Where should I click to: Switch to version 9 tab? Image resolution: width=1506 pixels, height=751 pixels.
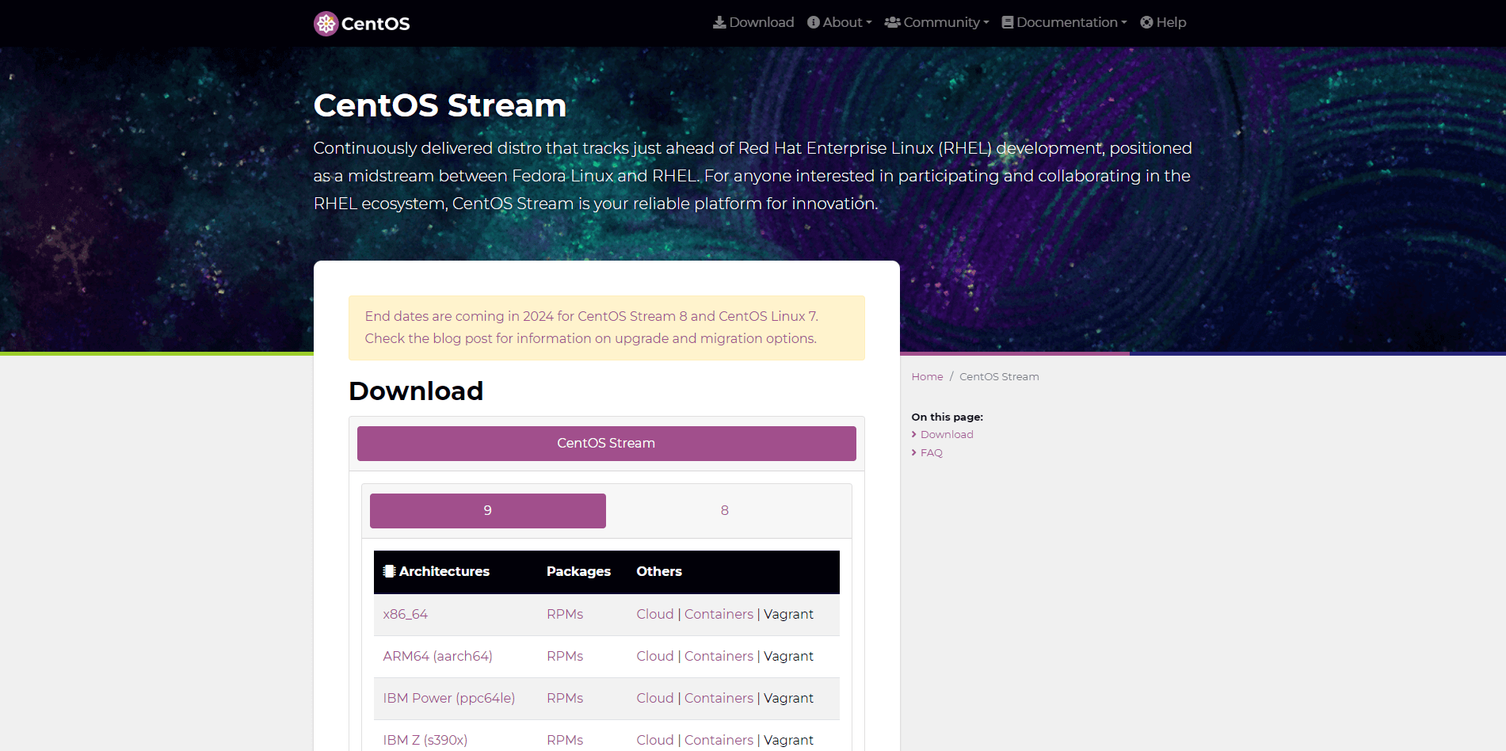click(488, 511)
